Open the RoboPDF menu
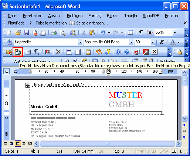The width and height of the screenshot is (190, 156). click(x=151, y=16)
